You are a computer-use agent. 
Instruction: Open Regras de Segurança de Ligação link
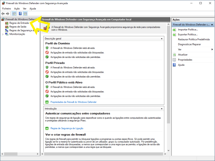coord(67,128)
